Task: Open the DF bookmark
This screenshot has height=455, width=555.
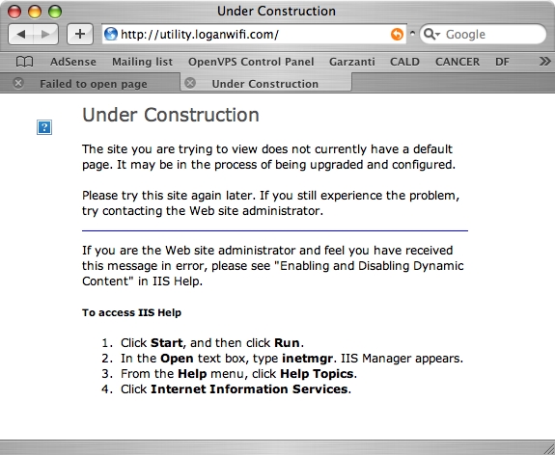Action: (502, 62)
